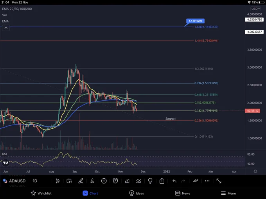The height and width of the screenshot is (199, 266).
Task: Open the candlestick chart style selector
Action: 58,181
